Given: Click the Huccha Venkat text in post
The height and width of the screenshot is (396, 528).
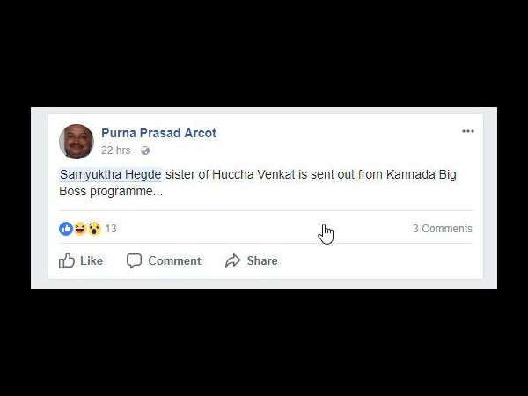Looking at the screenshot, I should tap(253, 174).
